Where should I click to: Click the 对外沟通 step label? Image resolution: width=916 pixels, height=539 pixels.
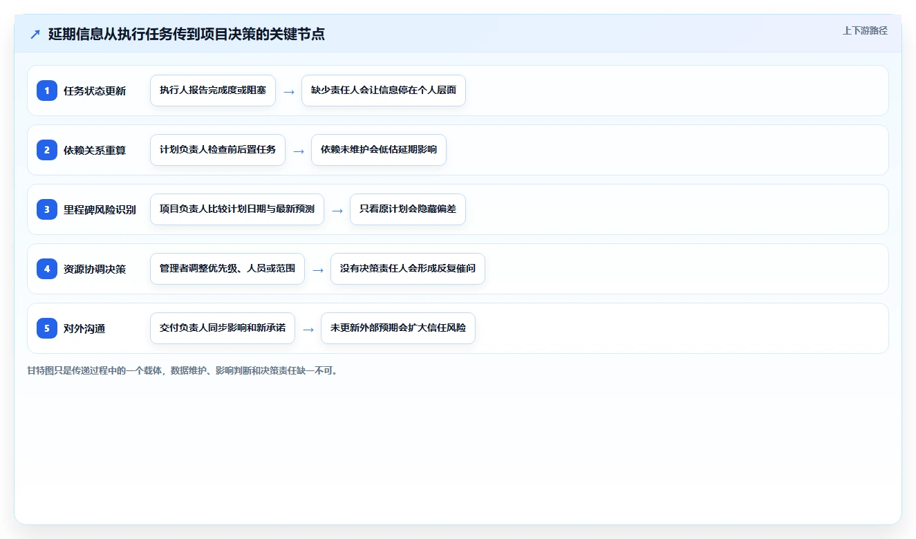tap(84, 328)
